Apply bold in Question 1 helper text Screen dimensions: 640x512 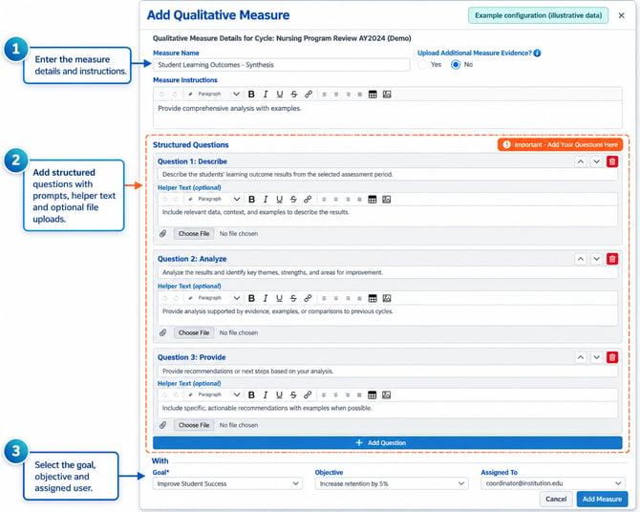[251, 200]
